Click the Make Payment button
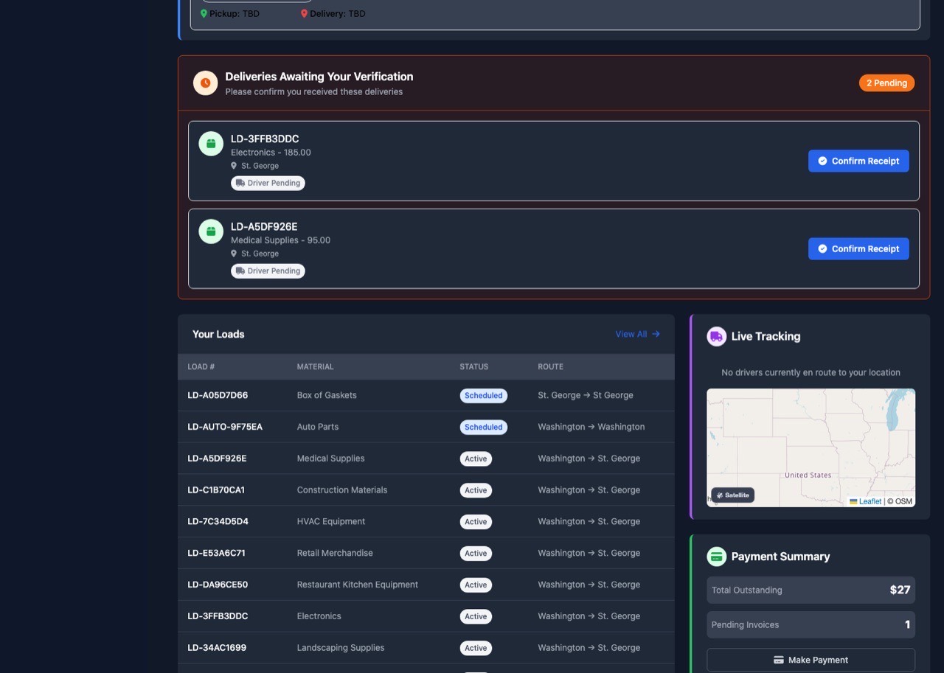 click(x=811, y=660)
